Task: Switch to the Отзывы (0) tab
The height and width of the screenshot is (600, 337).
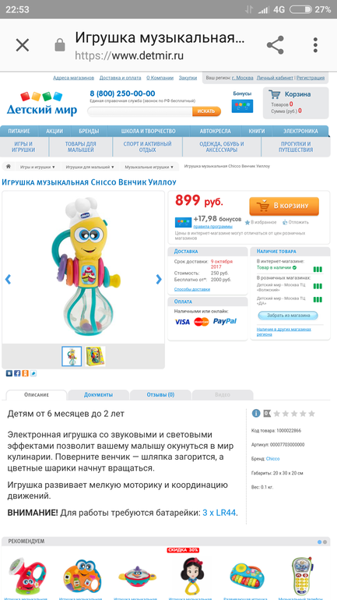Action: [160, 394]
